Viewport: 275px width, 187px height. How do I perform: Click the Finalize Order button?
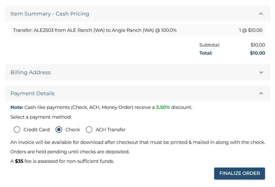(239, 173)
